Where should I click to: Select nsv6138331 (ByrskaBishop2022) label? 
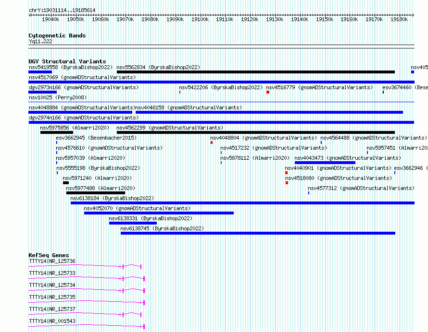coord(151,218)
